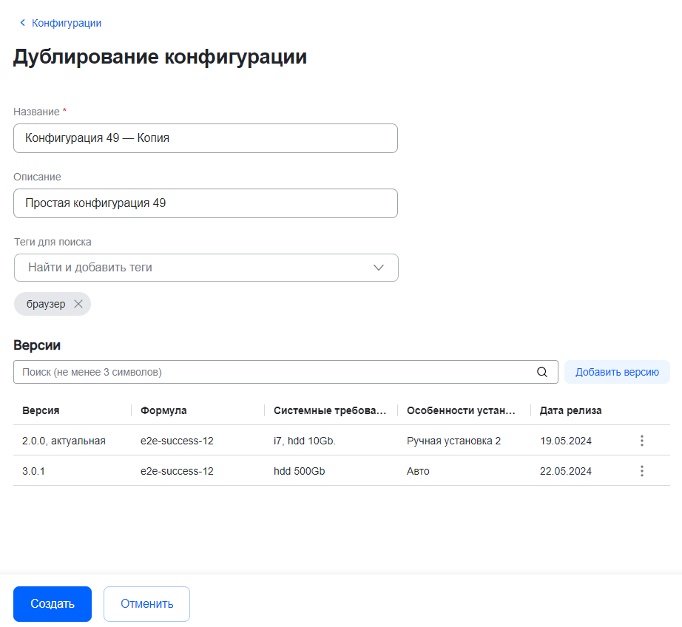Screen dimensions: 682x627
Task: Open the three-dot menu for version 3.0.1
Action: coord(641,471)
